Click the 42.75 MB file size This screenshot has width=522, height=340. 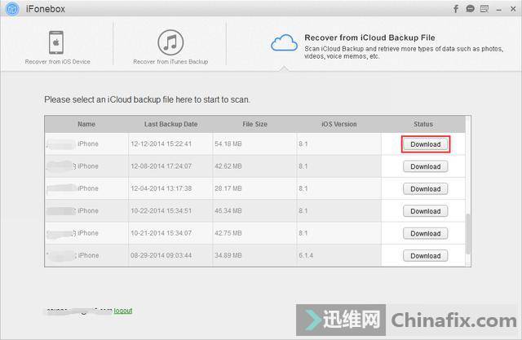[x=228, y=233]
